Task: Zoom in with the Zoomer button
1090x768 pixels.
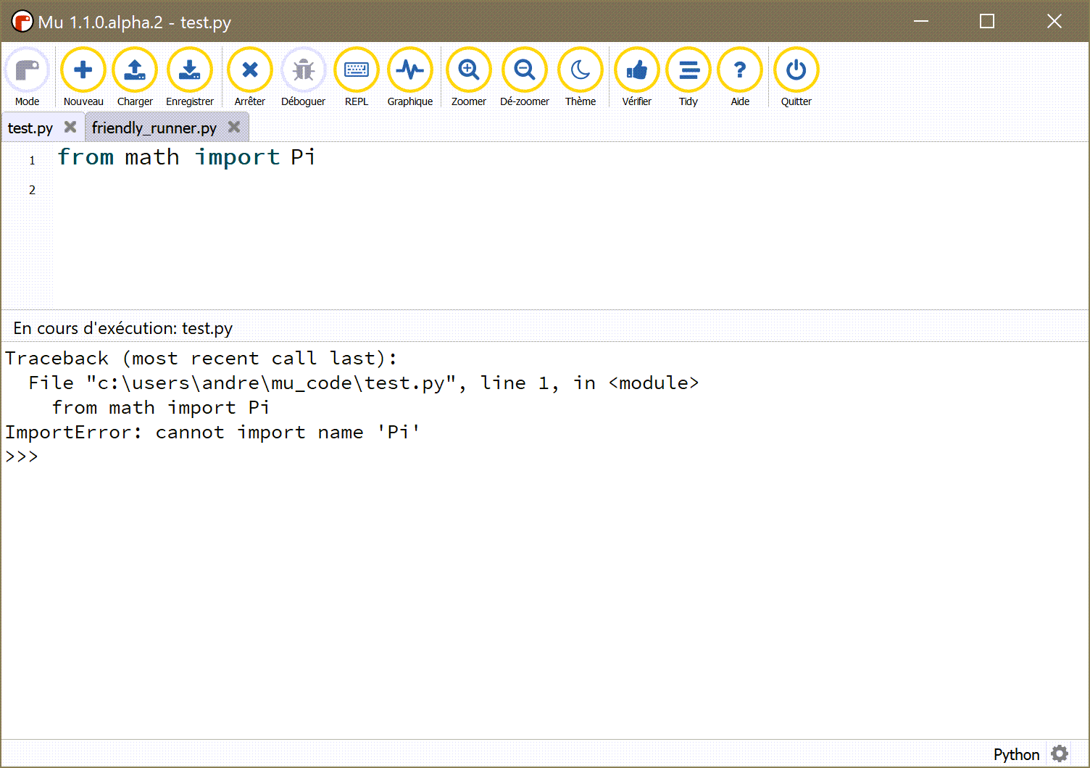Action: point(469,78)
